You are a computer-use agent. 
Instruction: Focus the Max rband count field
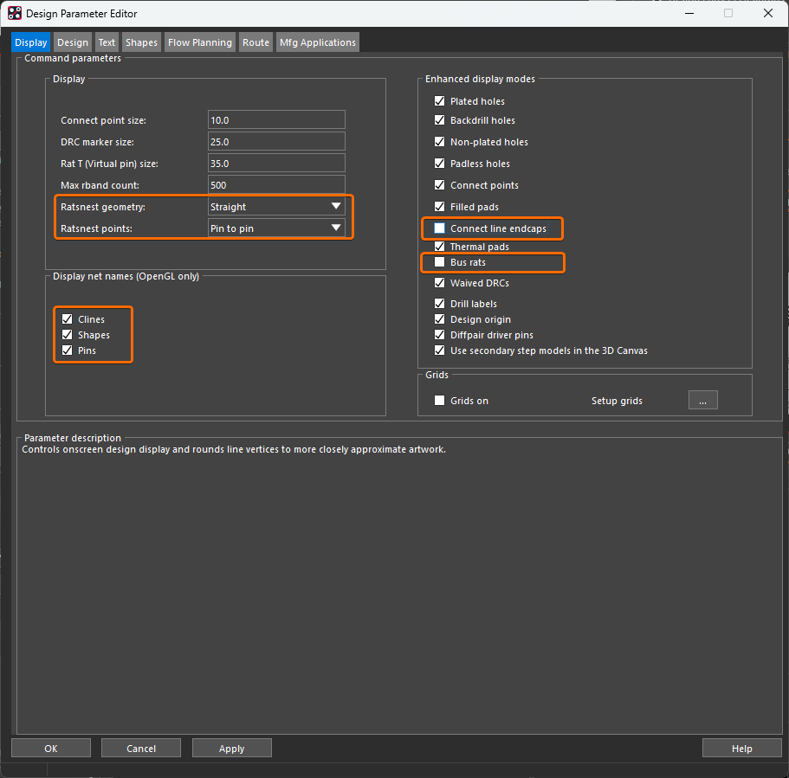coord(276,185)
